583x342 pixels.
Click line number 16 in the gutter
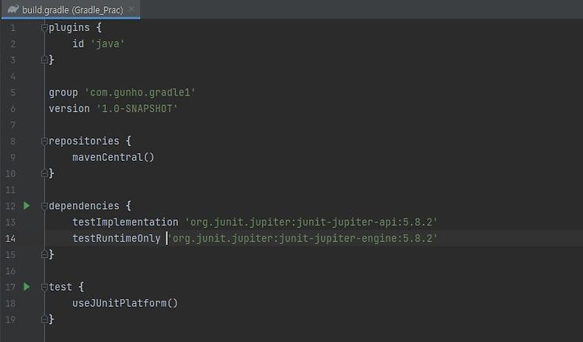(10, 270)
